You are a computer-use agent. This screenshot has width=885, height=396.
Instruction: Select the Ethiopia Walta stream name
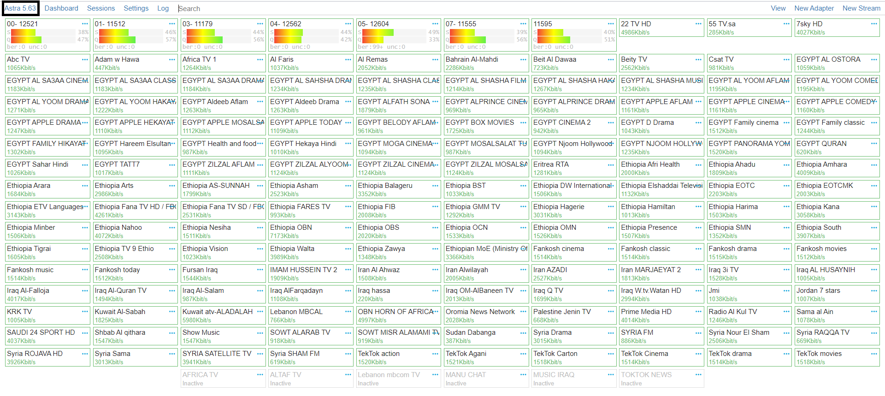tap(292, 249)
